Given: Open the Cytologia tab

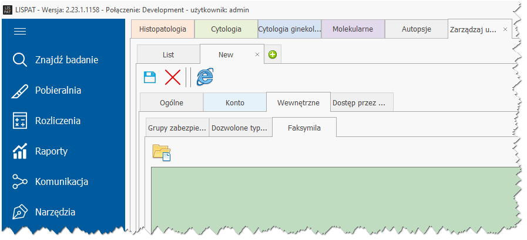Looking at the screenshot, I should [x=226, y=29].
